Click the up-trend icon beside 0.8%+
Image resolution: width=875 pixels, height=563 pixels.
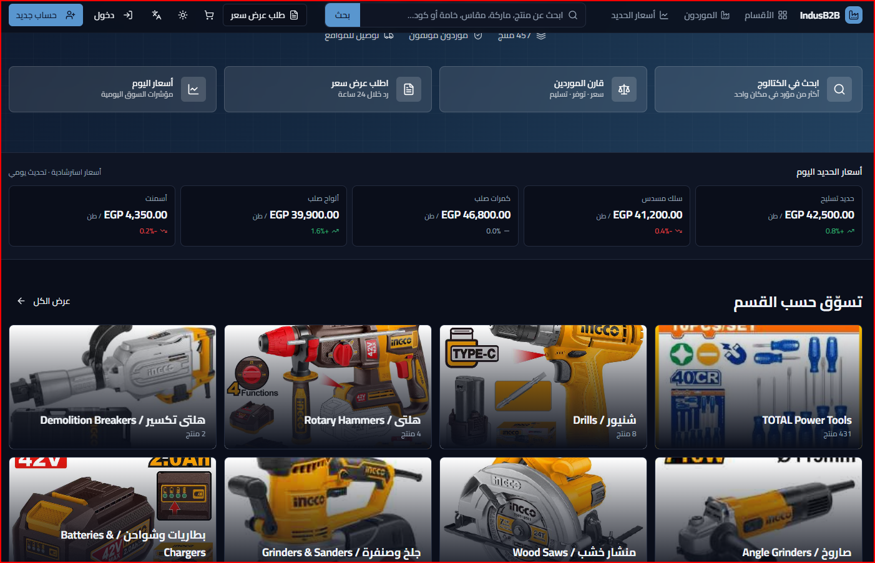click(851, 231)
